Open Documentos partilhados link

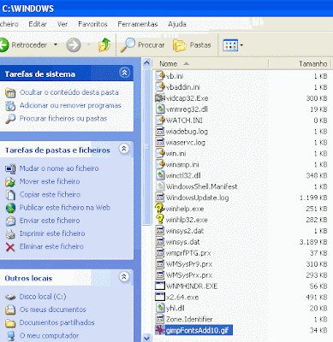click(56, 322)
